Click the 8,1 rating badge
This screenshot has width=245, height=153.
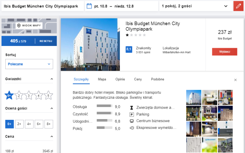(129, 49)
